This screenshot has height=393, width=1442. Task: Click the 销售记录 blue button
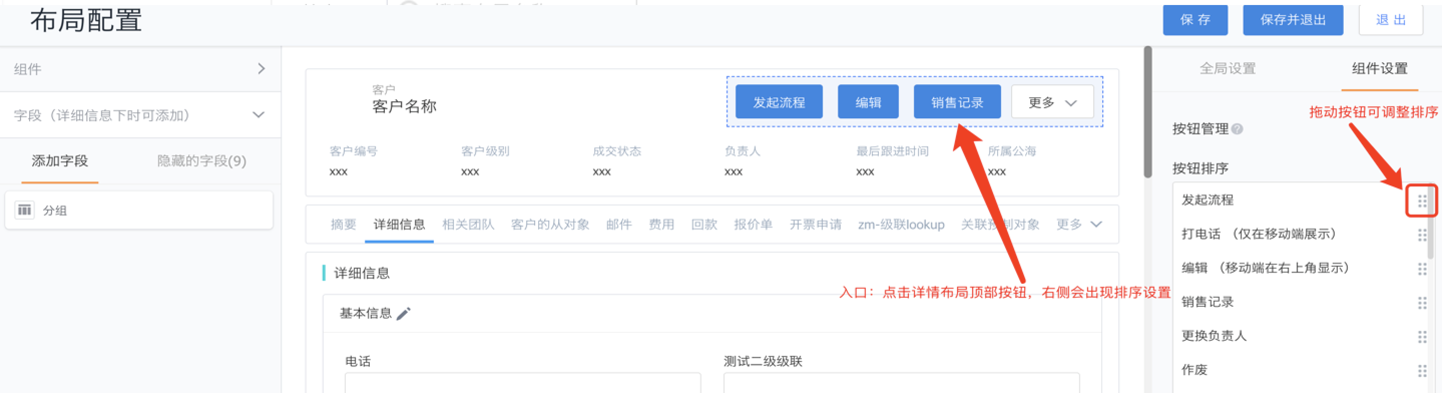956,102
